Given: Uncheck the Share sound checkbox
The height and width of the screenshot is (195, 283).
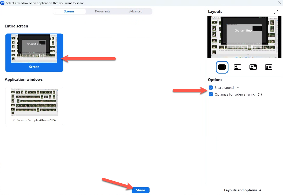Looking at the screenshot, I should coord(211,88).
